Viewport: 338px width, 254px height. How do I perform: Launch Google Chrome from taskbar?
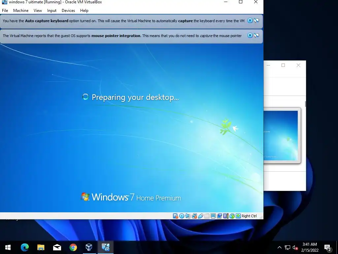[73, 247]
